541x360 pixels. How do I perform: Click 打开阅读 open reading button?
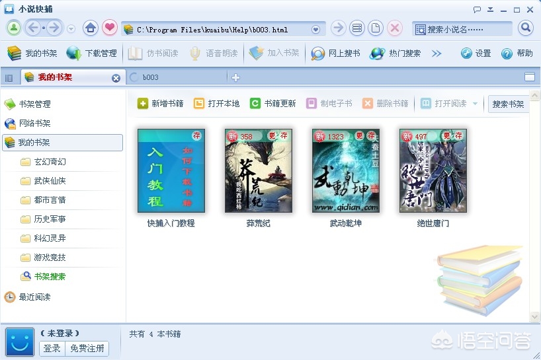[444, 103]
